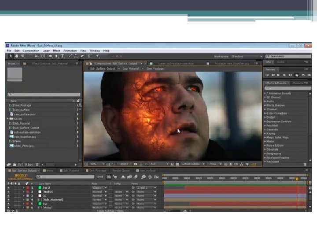
Task: Hide the Null 3 layer
Action: (8, 192)
